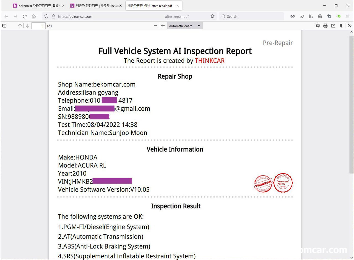Screen dimensions: 354x260
Task: Click the browser Search box
Action: (x=252, y=17)
